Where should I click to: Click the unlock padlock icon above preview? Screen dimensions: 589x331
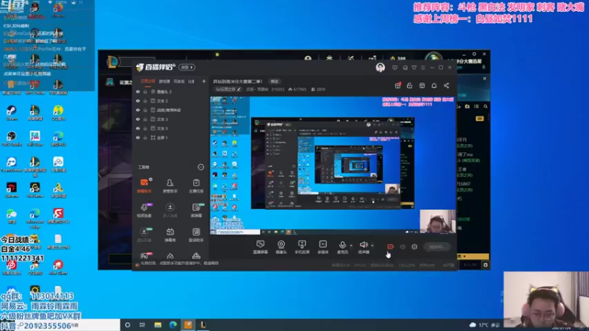[409, 85]
